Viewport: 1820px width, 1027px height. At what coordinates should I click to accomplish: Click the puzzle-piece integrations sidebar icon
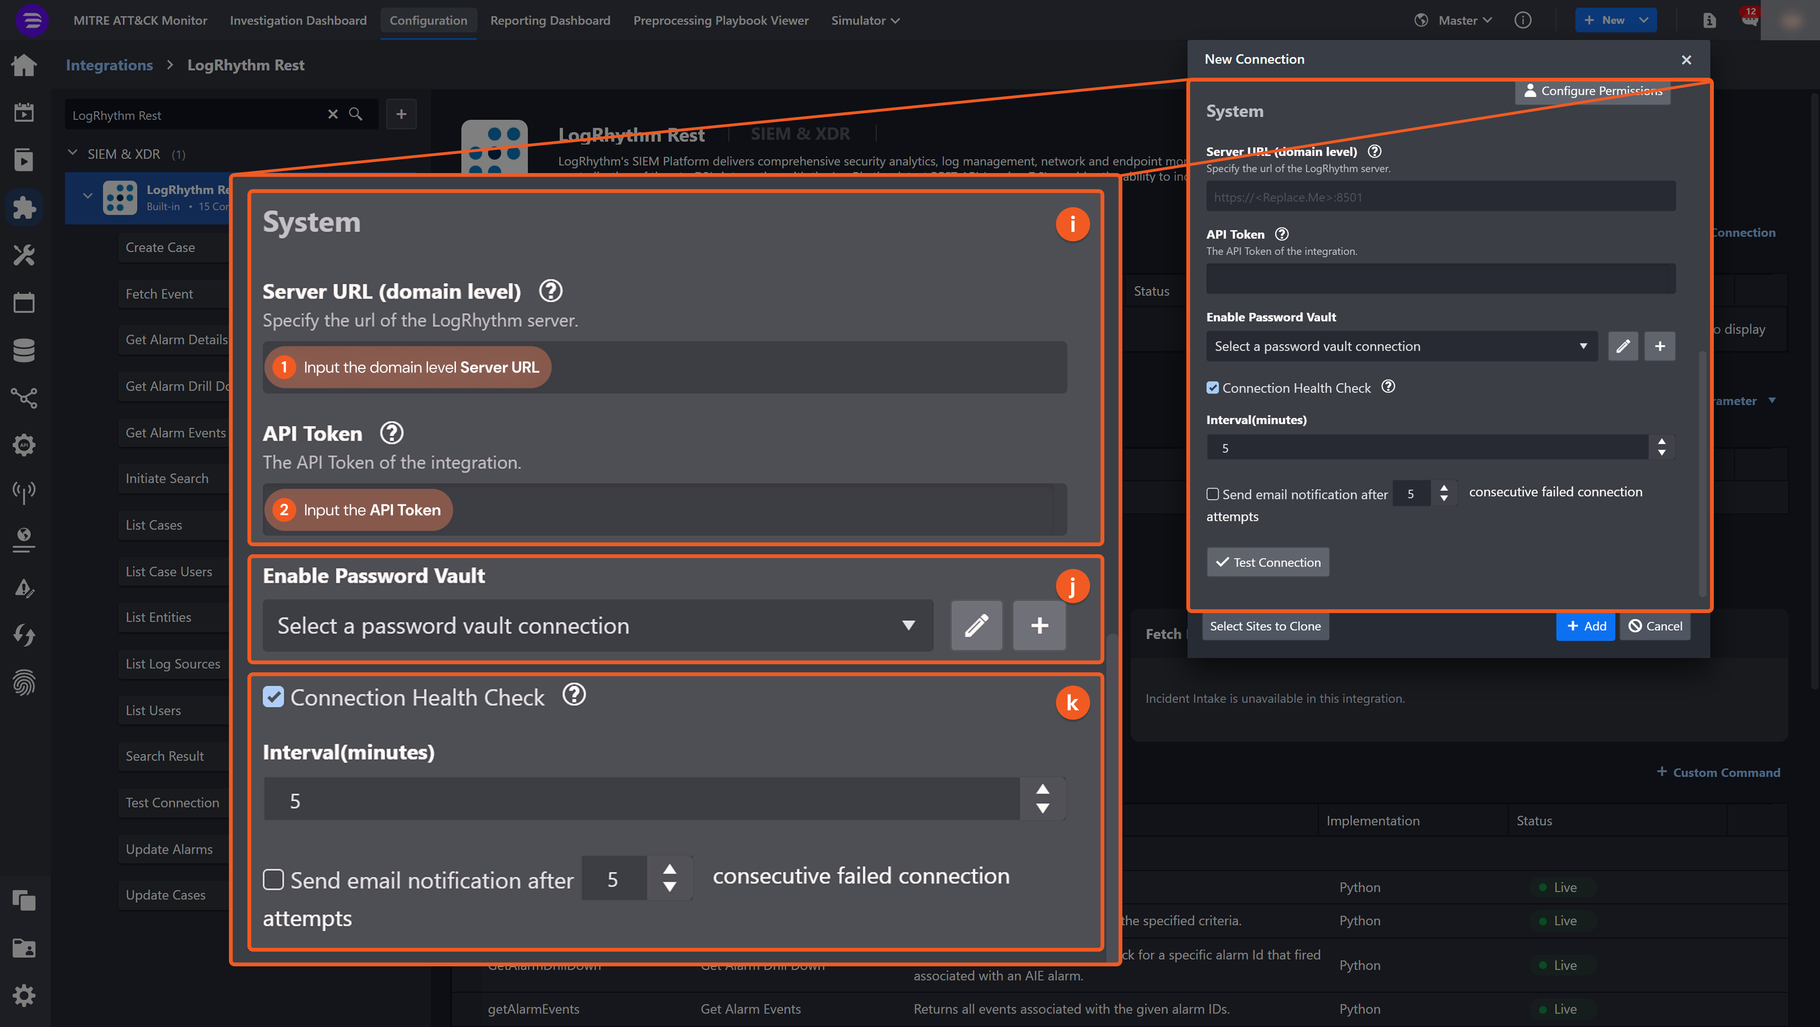(x=24, y=207)
